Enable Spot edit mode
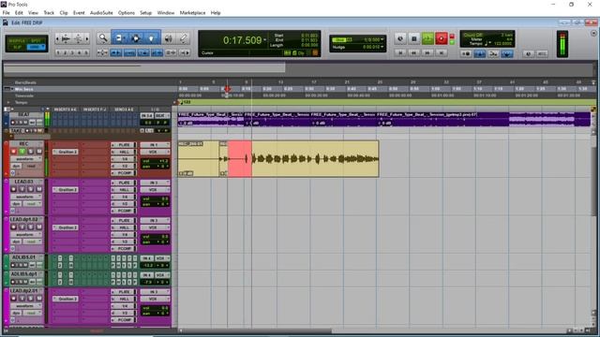This screenshot has width=600, height=337. pos(36,40)
